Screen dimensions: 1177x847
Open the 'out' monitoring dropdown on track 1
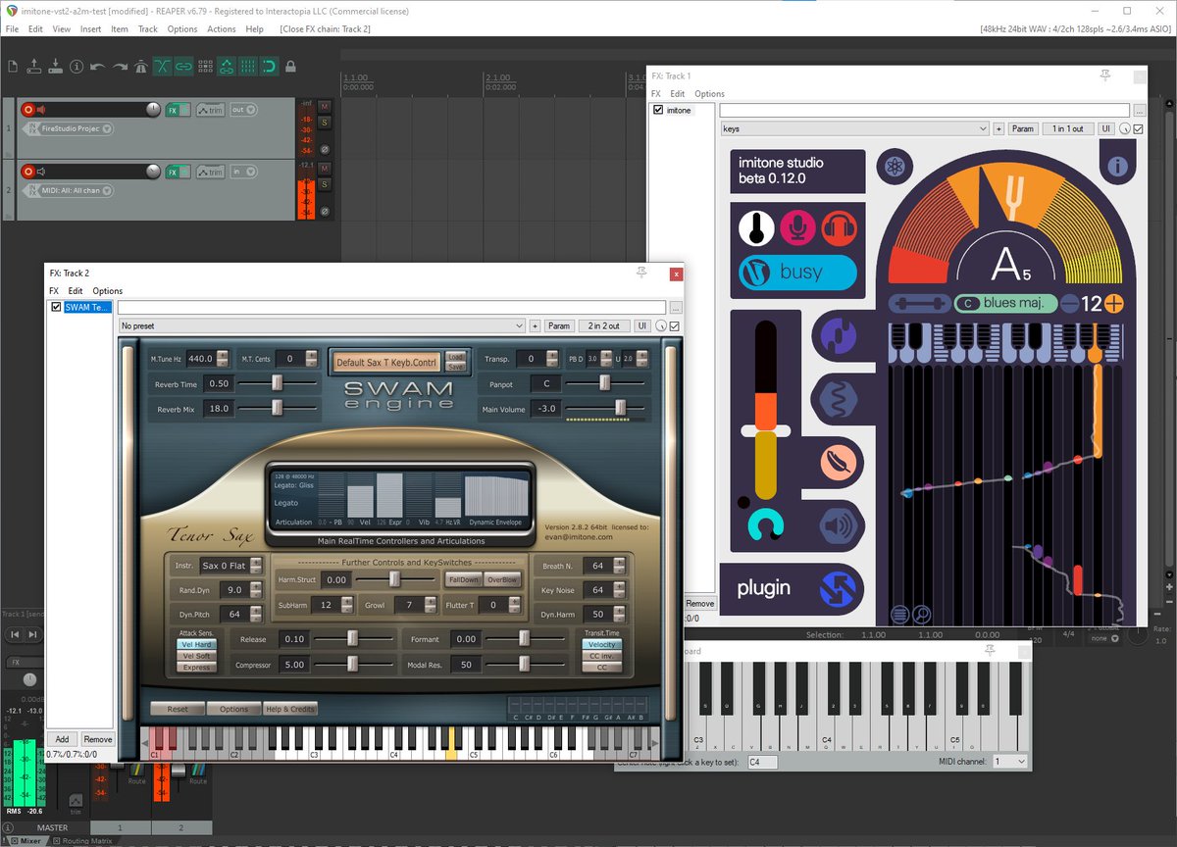tap(243, 110)
